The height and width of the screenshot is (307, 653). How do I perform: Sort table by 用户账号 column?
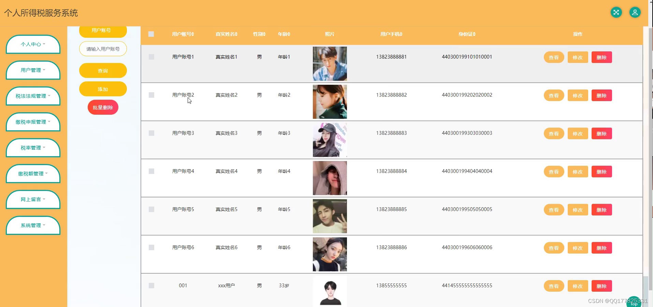[x=183, y=34]
